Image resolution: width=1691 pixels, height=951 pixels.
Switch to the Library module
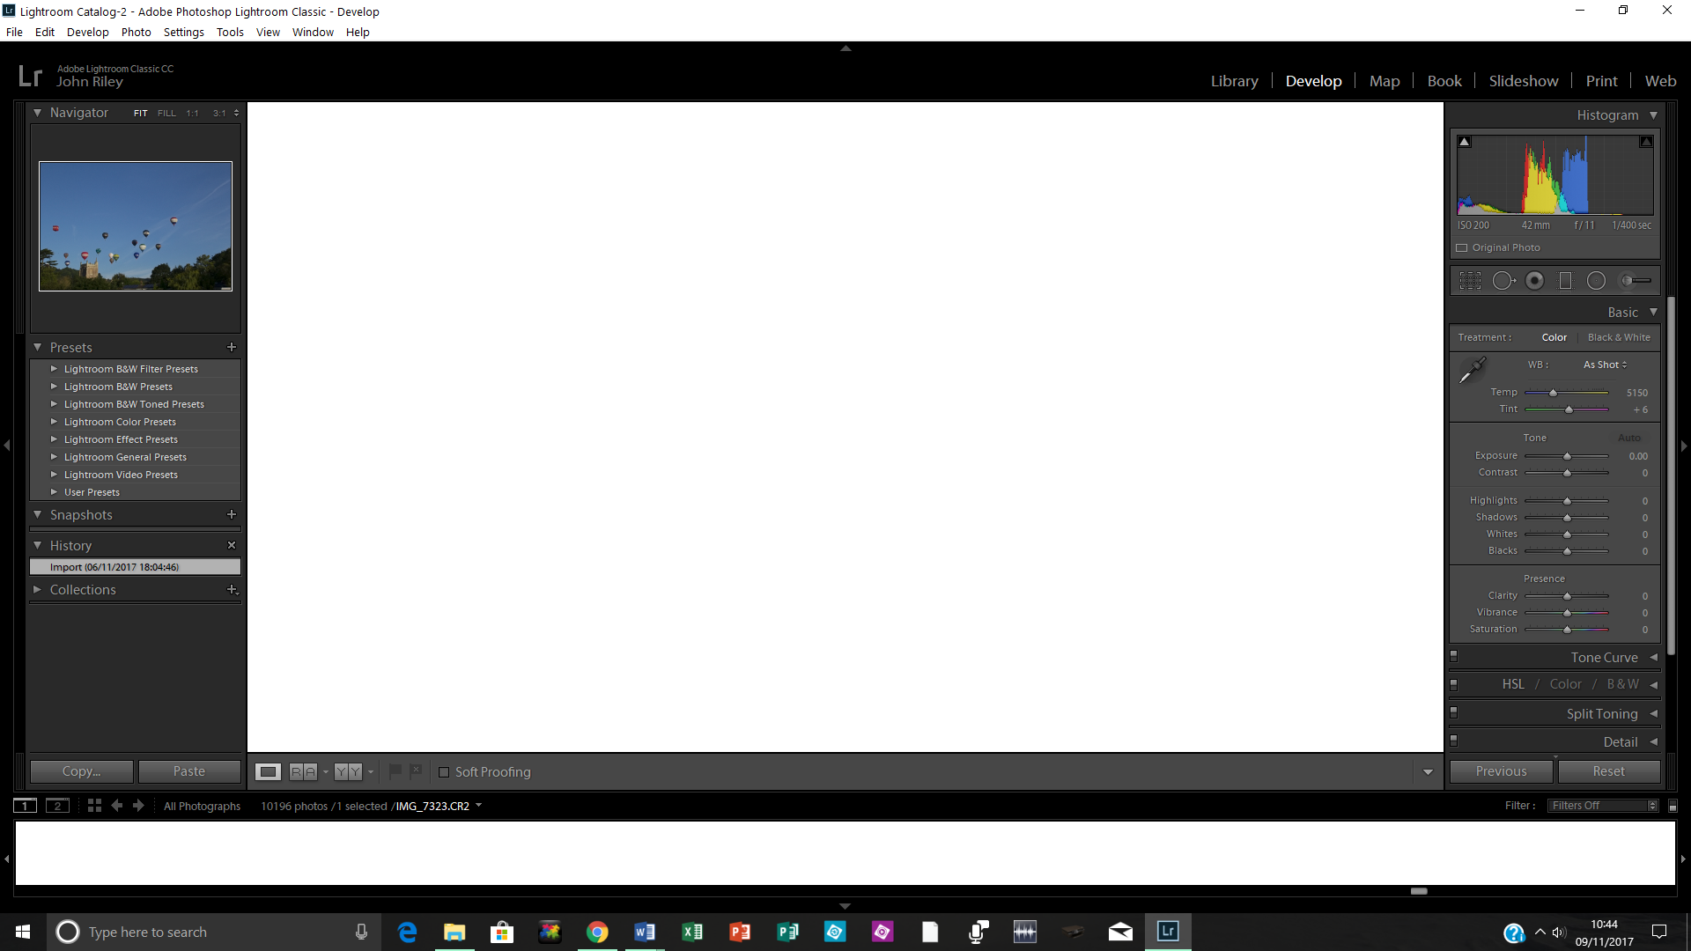[1234, 81]
